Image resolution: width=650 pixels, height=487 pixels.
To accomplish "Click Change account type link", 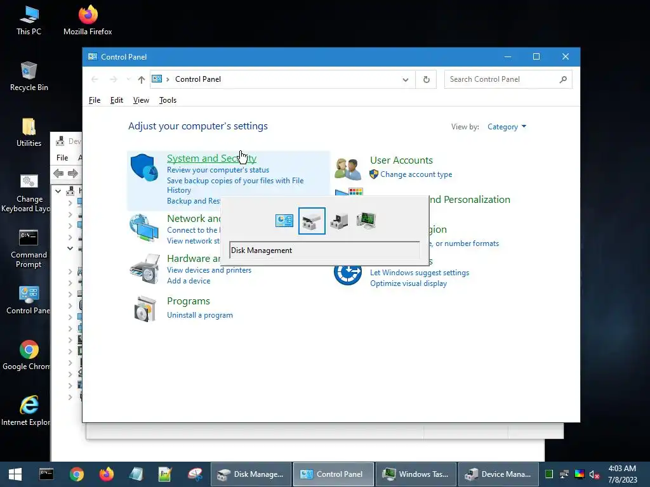I will [416, 174].
